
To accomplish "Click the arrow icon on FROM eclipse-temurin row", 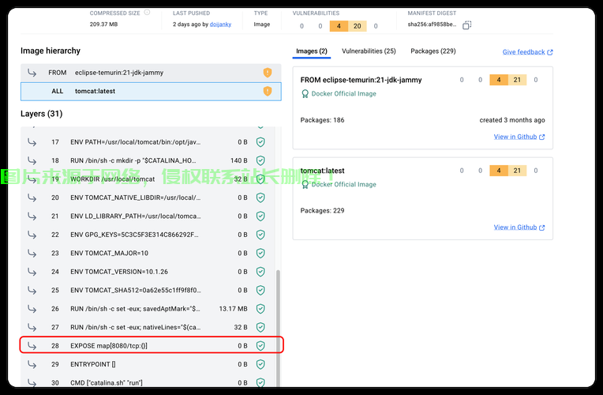I will [32, 73].
